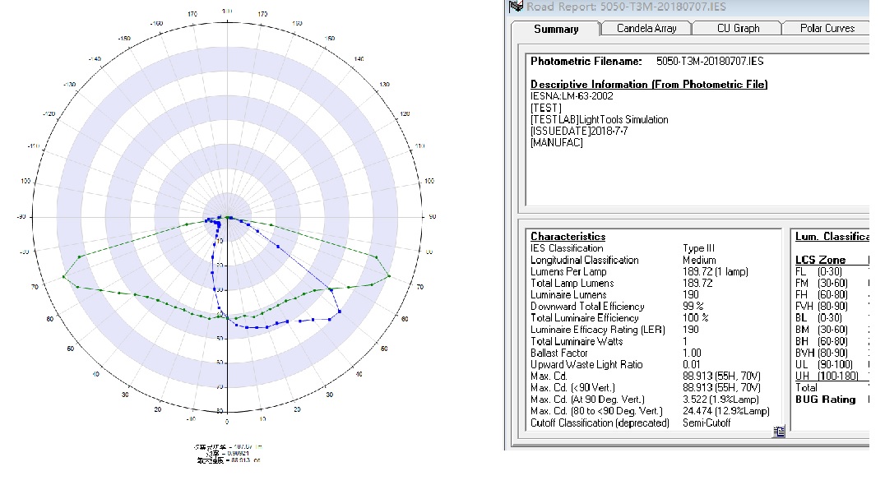Click the LCS Zone column header
The height and width of the screenshot is (485, 885).
pyautogui.click(x=820, y=260)
